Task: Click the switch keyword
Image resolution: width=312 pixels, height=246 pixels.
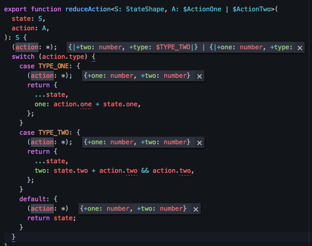Action: coord(23,57)
